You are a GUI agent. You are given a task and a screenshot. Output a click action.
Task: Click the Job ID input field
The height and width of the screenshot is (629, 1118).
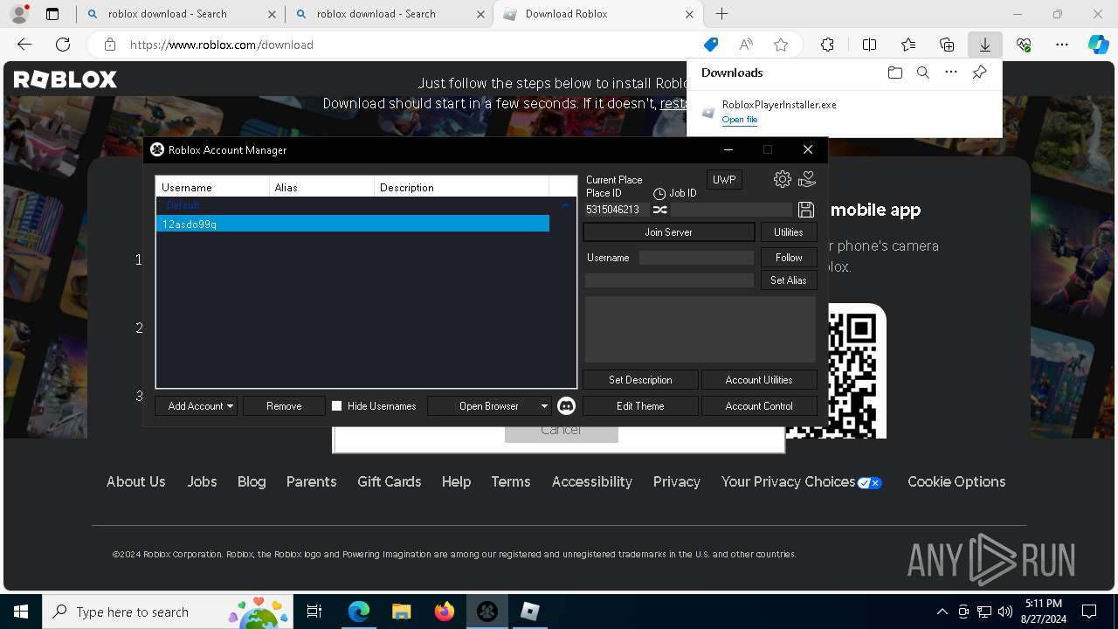[x=731, y=210]
